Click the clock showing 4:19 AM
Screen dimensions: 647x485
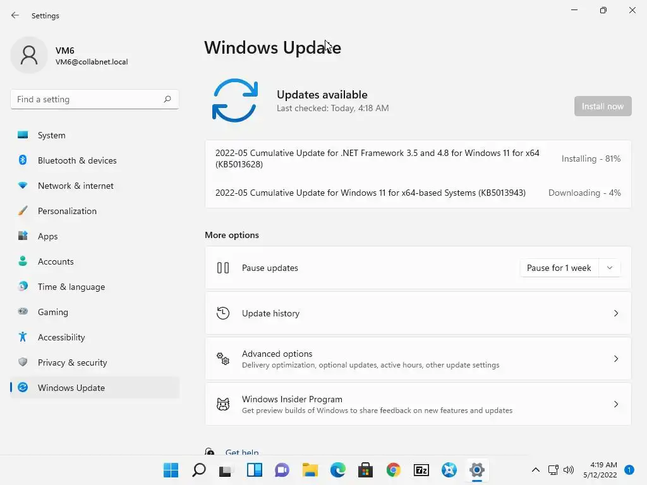point(603,465)
